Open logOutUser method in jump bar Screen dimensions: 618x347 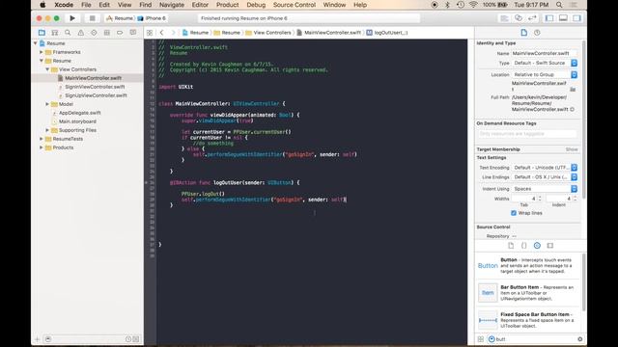(387, 33)
